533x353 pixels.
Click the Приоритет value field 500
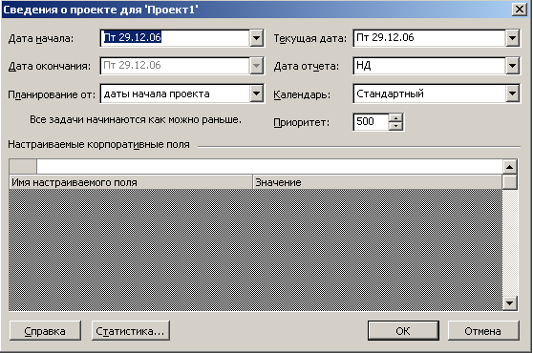(x=371, y=122)
